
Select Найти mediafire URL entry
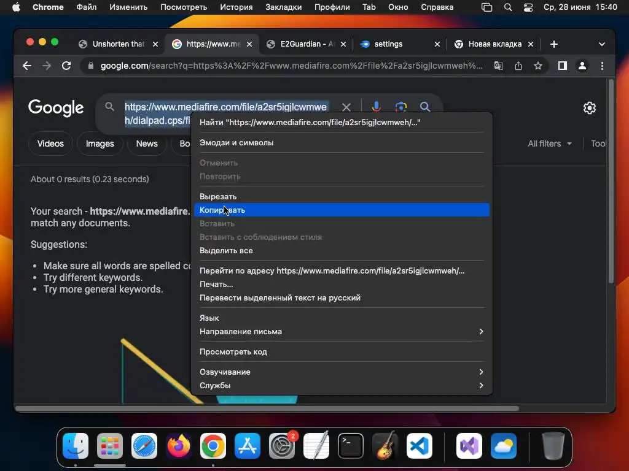pyautogui.click(x=342, y=123)
